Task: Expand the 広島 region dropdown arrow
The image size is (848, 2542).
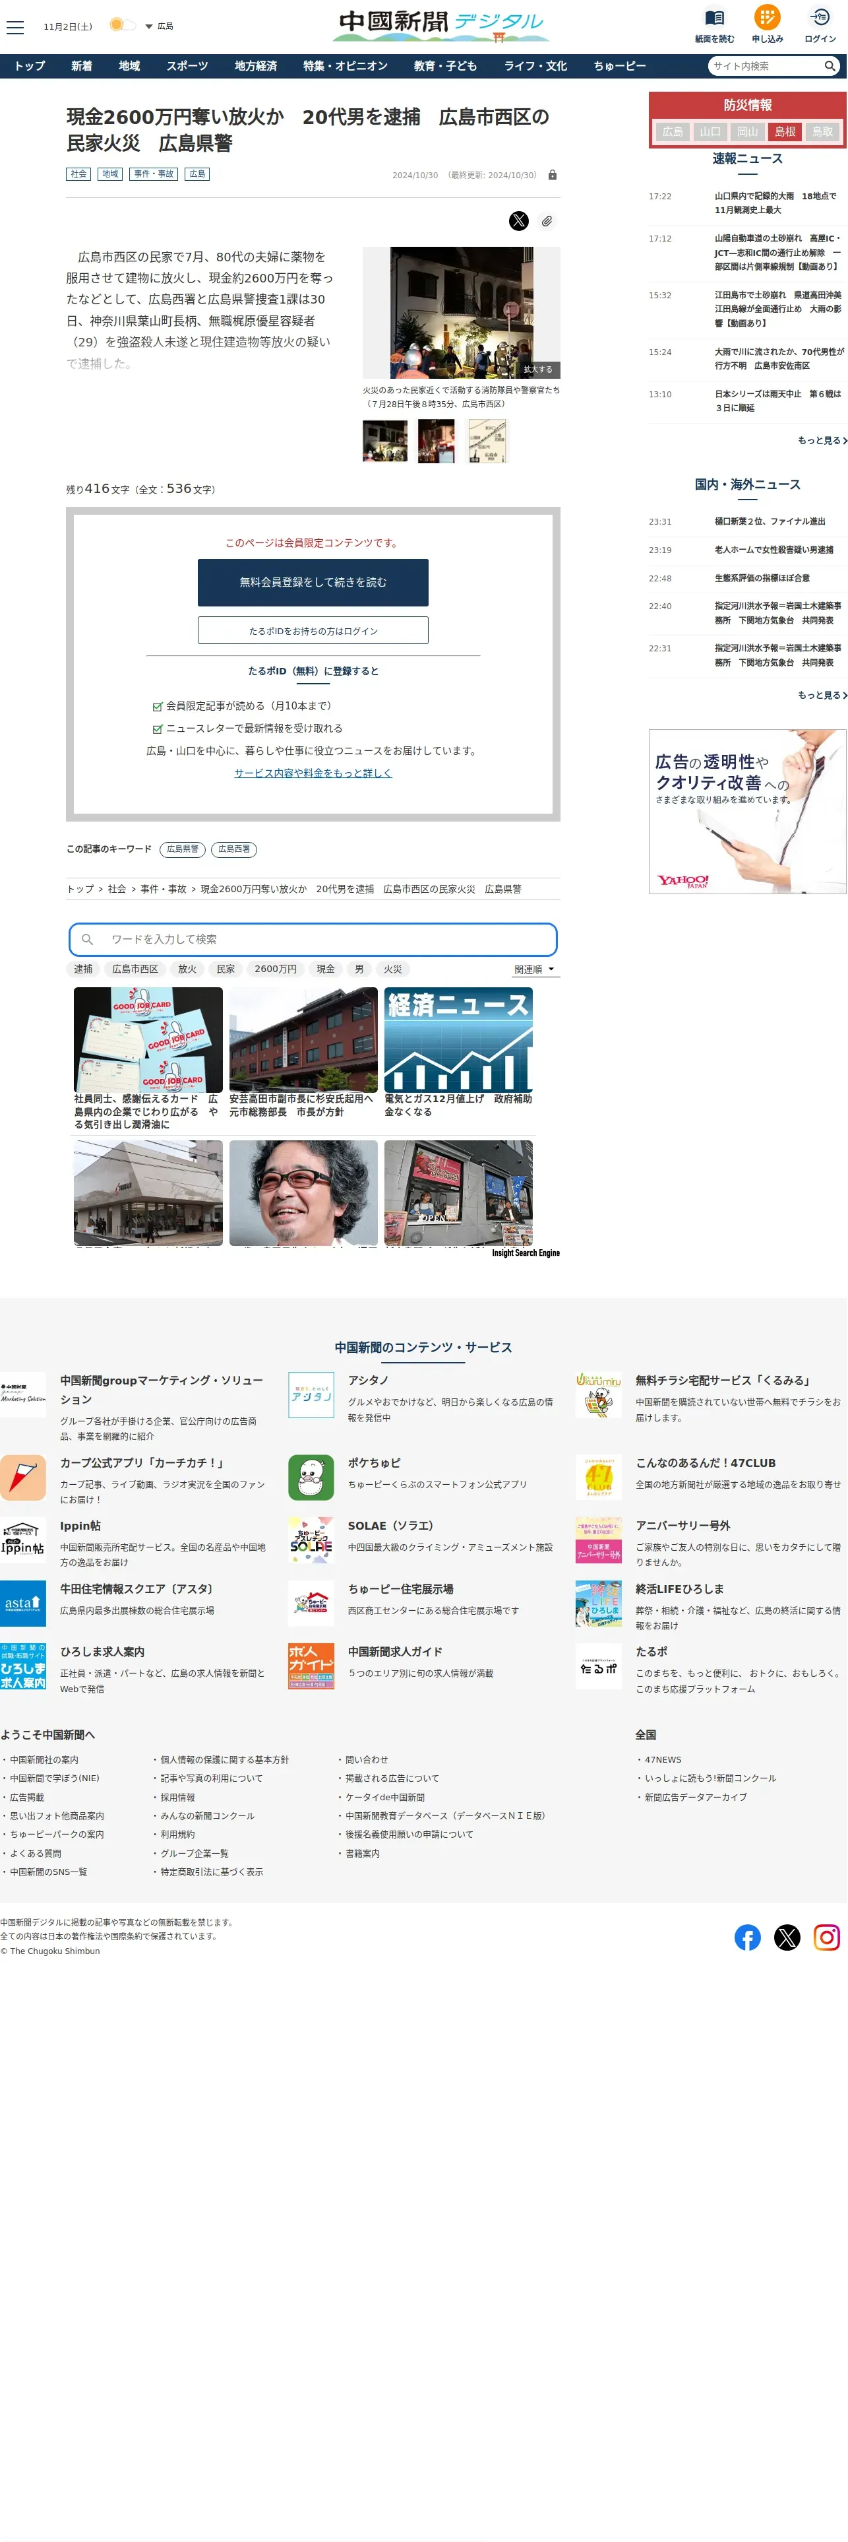Action: pos(149,26)
